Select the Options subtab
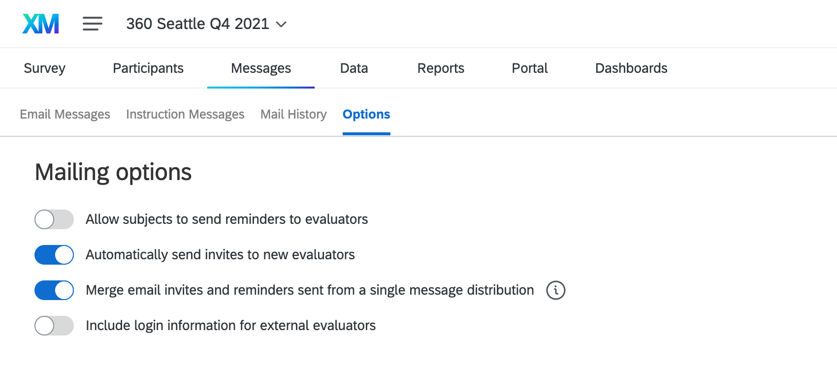837x366 pixels. [366, 114]
